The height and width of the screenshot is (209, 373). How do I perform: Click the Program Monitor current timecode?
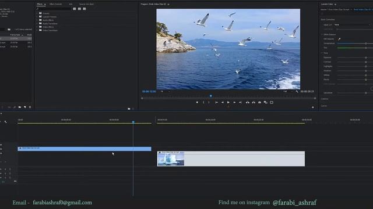149,92
